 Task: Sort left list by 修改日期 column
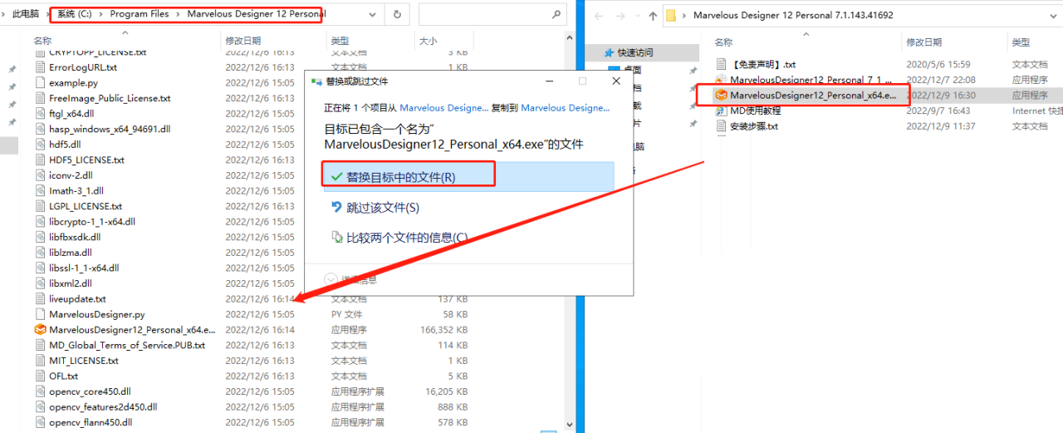click(242, 40)
